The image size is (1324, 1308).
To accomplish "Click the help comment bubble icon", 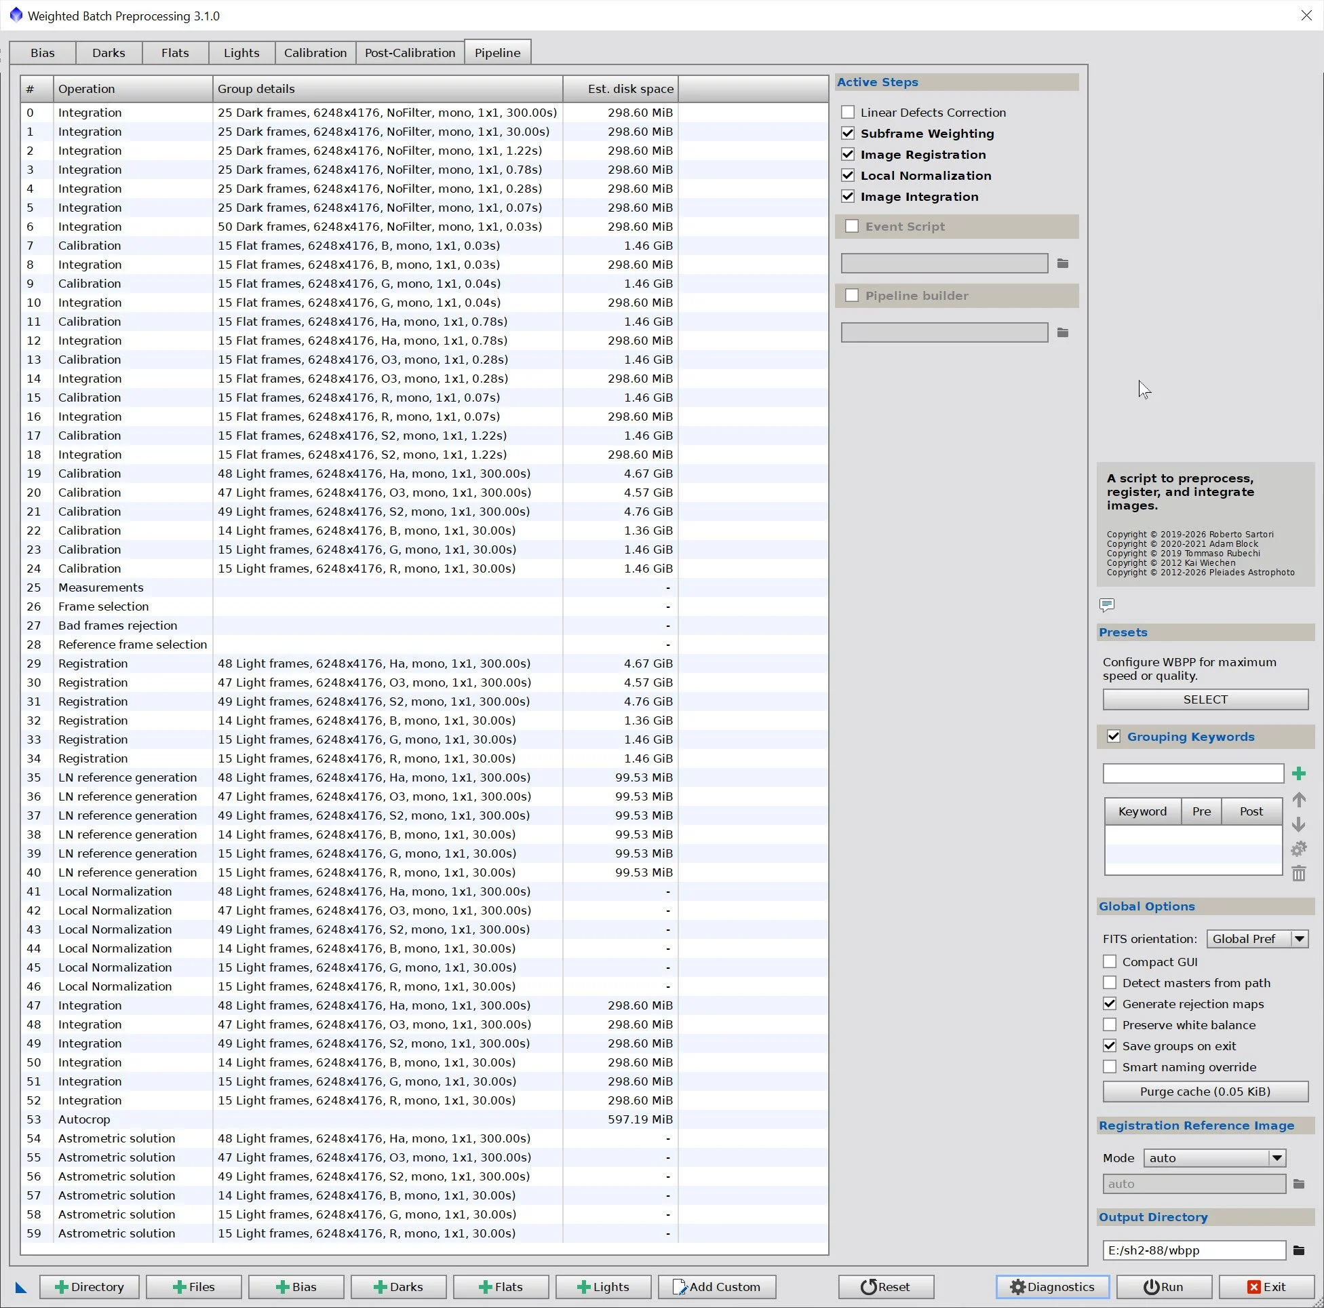I will click(1106, 604).
